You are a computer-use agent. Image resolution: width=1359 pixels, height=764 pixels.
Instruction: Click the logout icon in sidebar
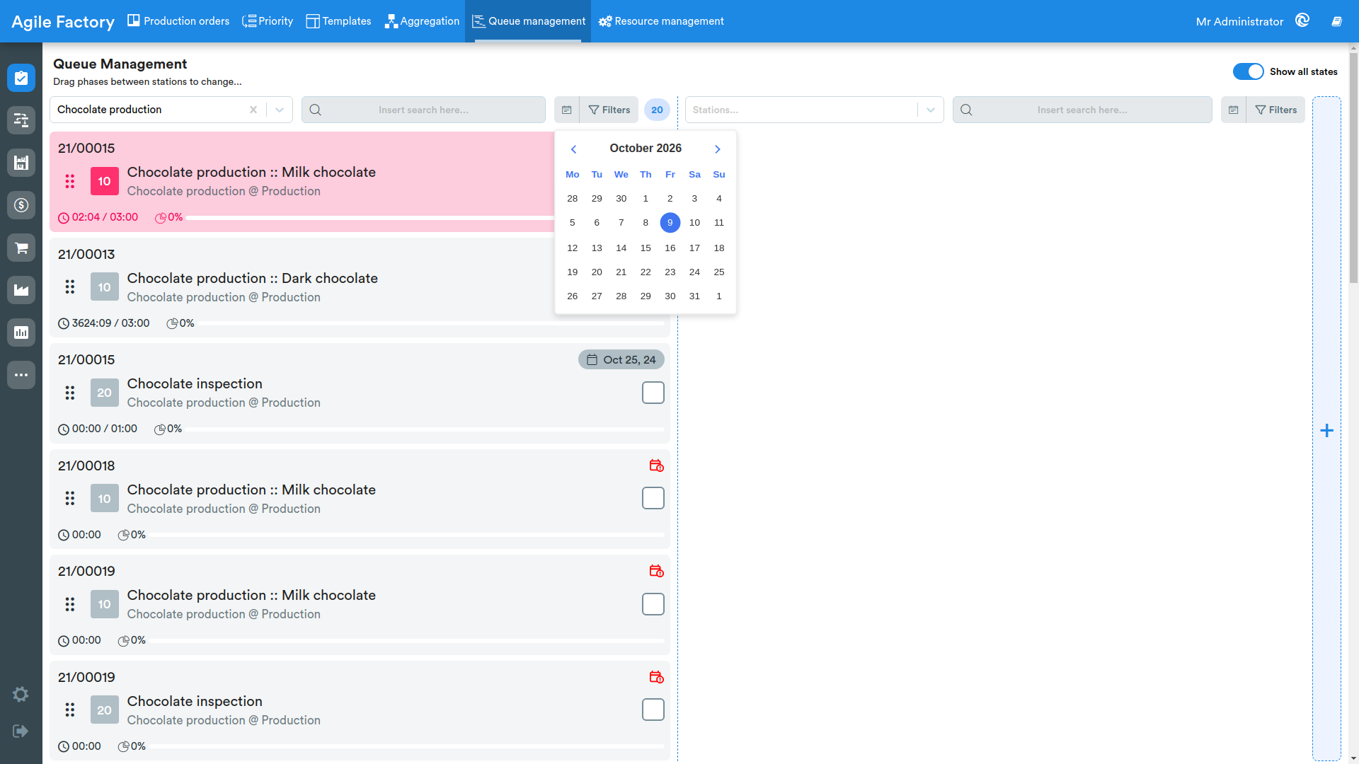point(21,731)
